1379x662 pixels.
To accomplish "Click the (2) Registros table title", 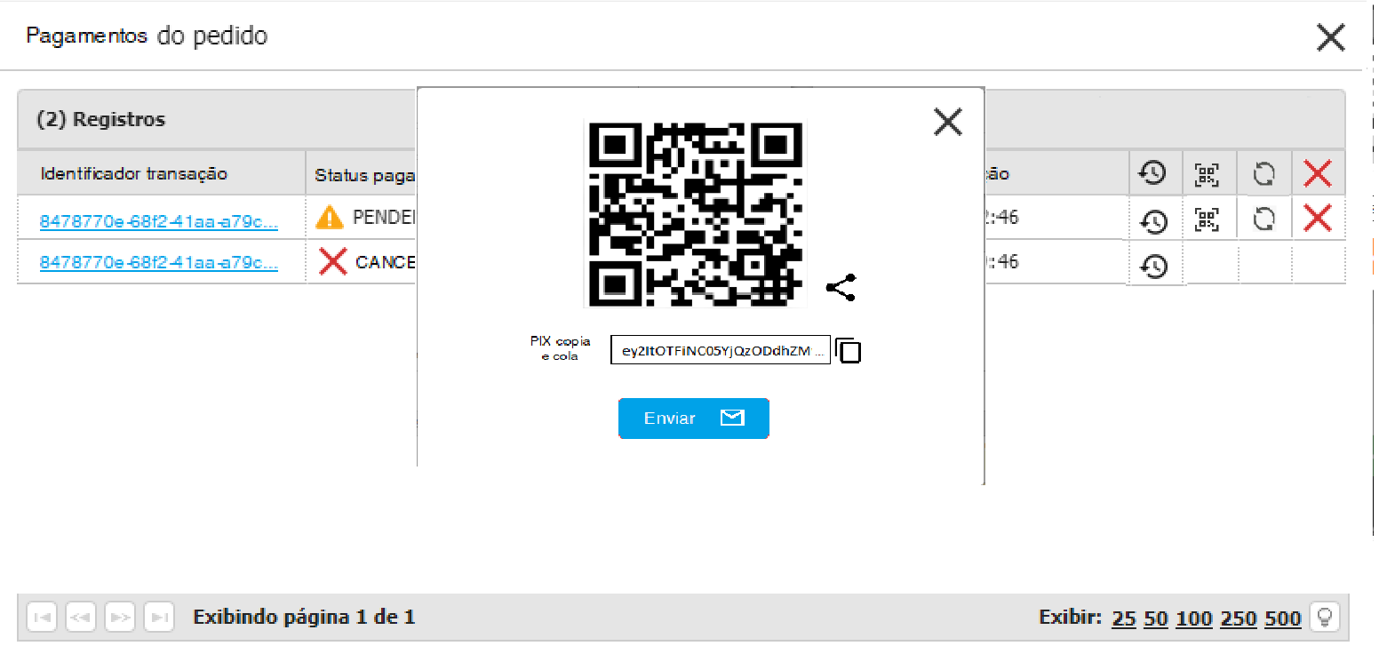I will (101, 119).
